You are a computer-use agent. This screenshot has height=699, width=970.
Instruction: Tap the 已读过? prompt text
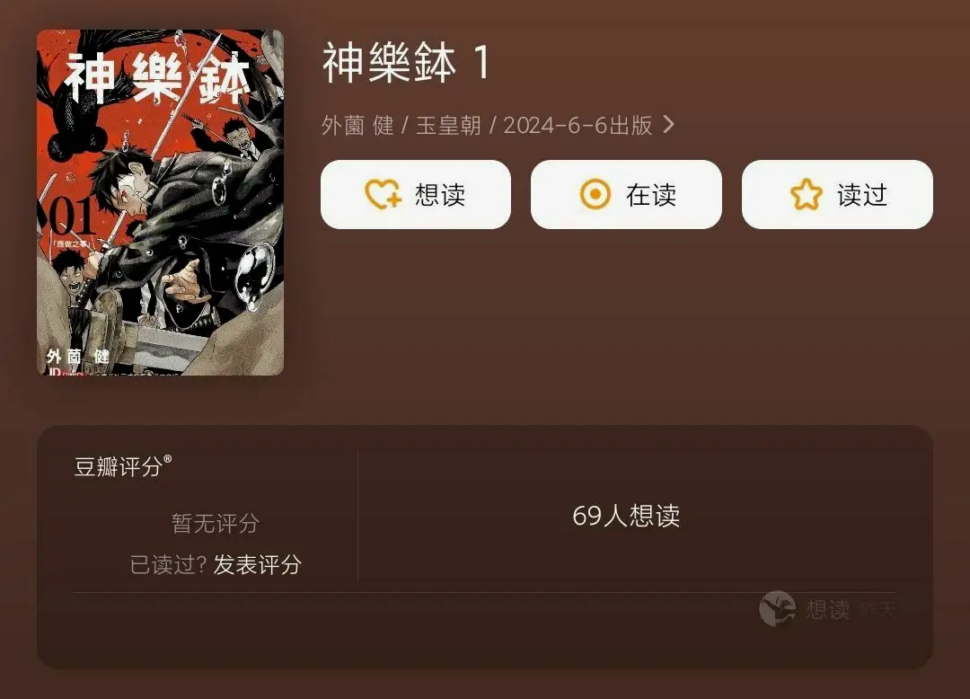[x=168, y=564]
